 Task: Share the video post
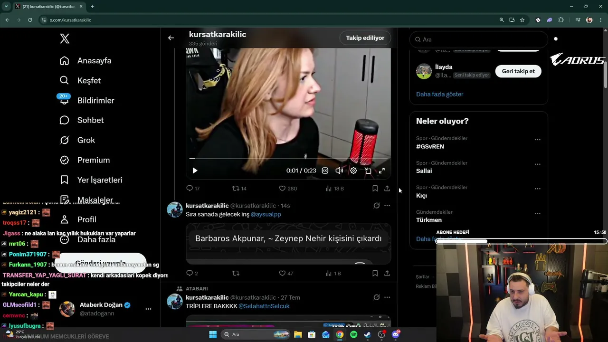pyautogui.click(x=387, y=189)
